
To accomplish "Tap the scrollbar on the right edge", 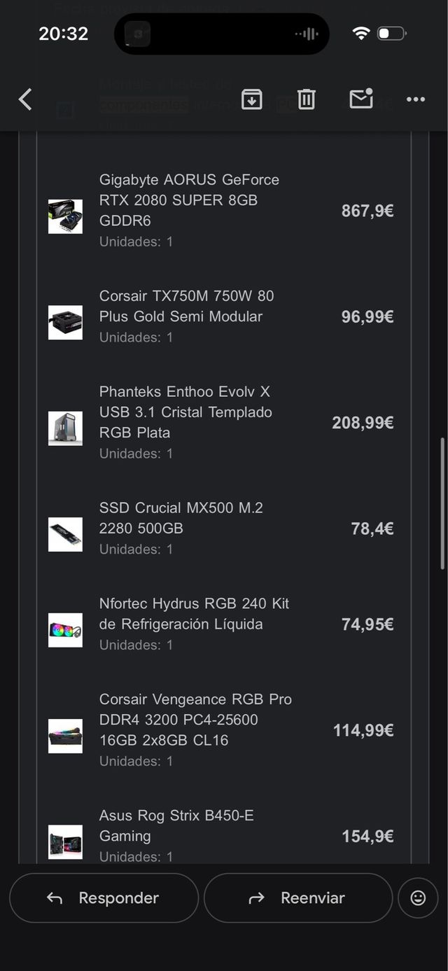I will [x=443, y=501].
